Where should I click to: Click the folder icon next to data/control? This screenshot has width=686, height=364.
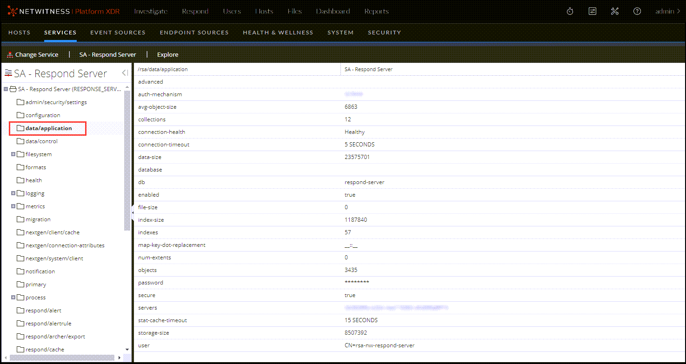[x=20, y=141]
